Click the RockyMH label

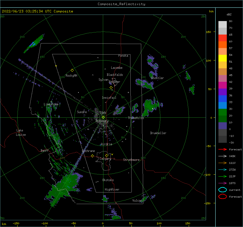tap(71, 76)
